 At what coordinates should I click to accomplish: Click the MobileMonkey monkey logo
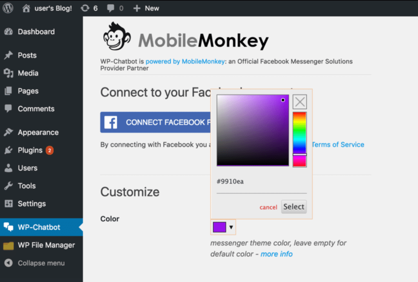click(x=117, y=36)
